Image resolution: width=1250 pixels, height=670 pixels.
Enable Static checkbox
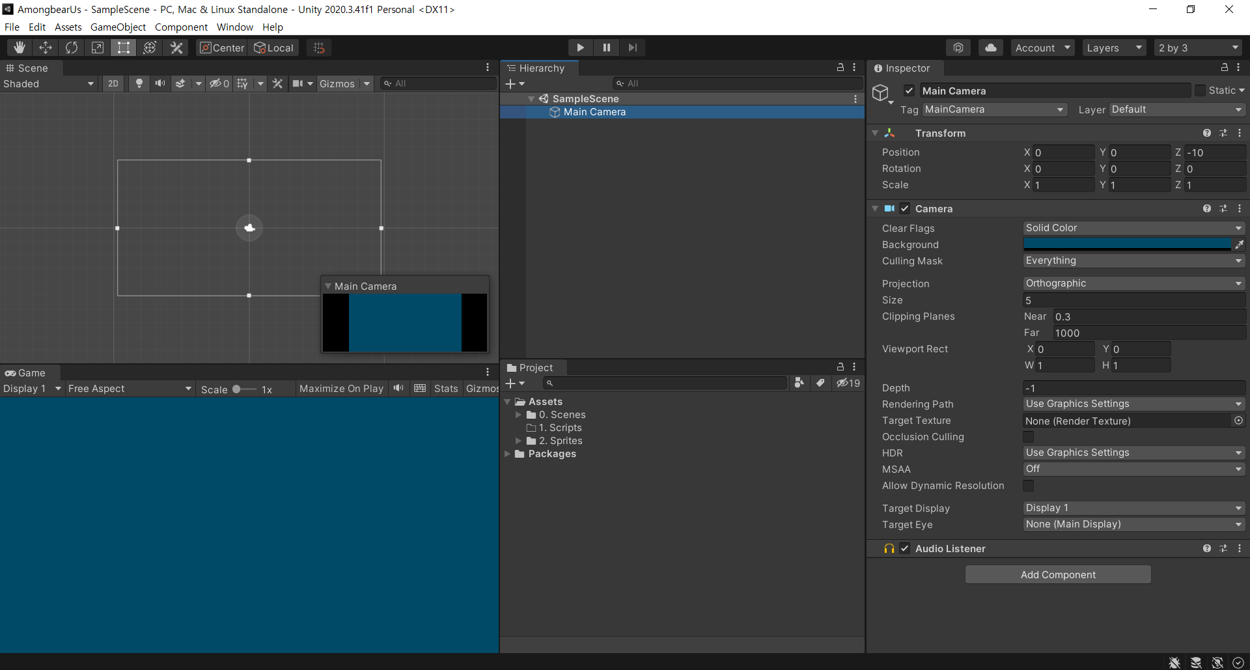pyautogui.click(x=1200, y=91)
